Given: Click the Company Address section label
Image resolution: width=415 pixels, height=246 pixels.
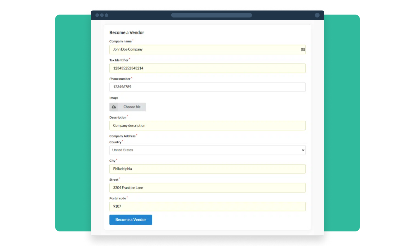Looking at the screenshot, I should coord(123,136).
